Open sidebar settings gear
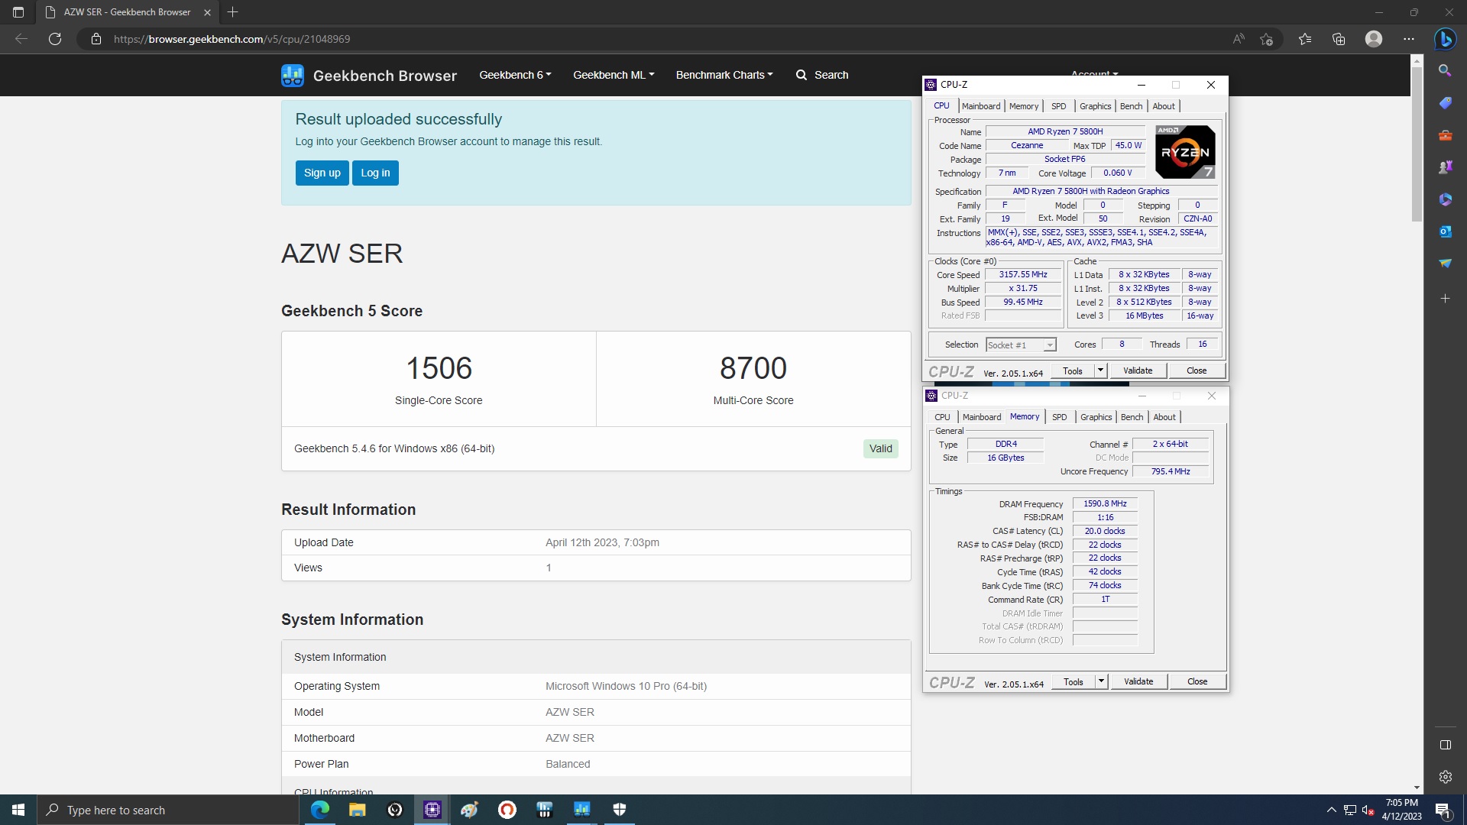 click(1445, 777)
